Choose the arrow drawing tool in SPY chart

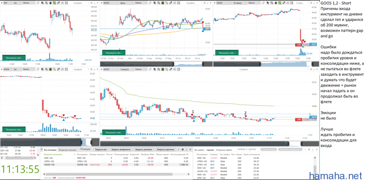pyautogui.click(x=58, y=3)
